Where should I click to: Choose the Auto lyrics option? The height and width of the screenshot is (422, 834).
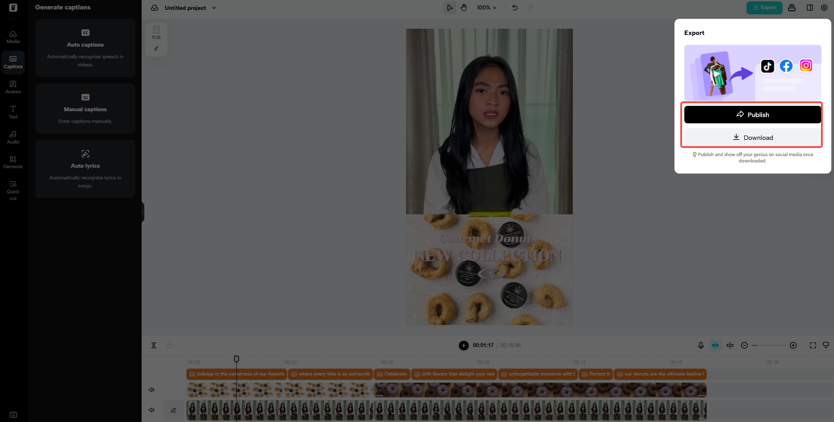[x=85, y=169]
